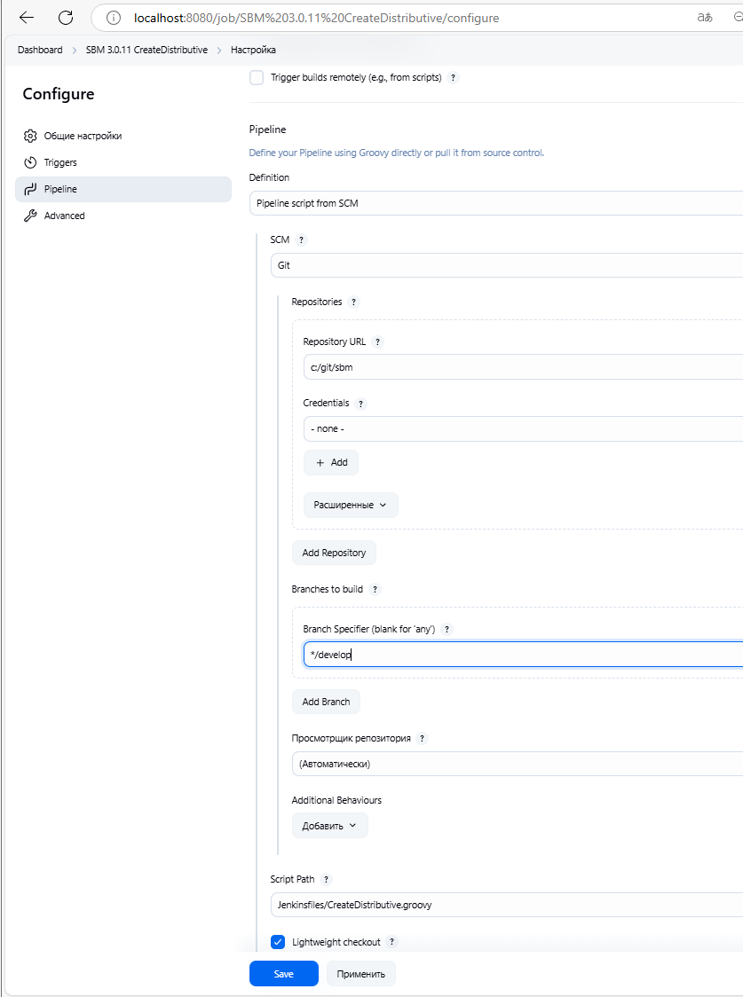Open the Definition dropdown Pipeline script from SCM
This screenshot has width=743, height=997.
click(495, 203)
